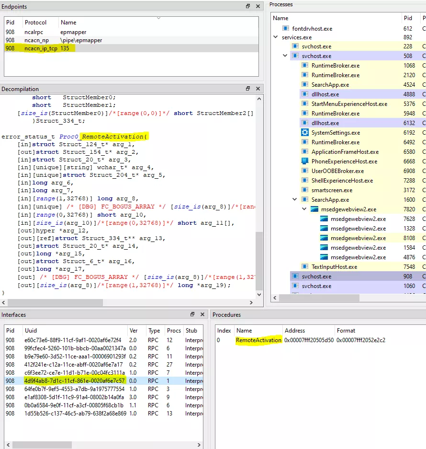Viewport: 426px width, 449px height.
Task: Click the fontdrvhost.exe process icon
Action: click(286, 28)
